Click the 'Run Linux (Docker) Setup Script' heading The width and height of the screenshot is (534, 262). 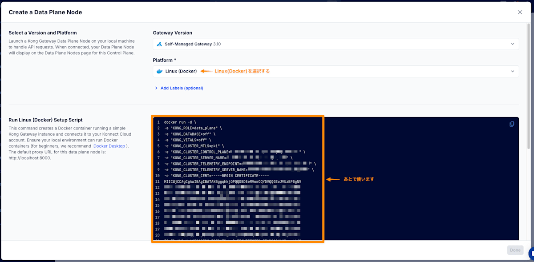tap(46, 120)
